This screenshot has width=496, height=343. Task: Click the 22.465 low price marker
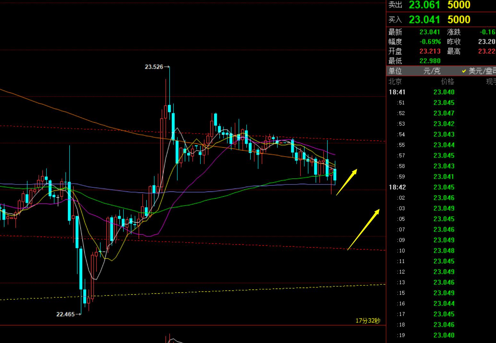[65, 314]
